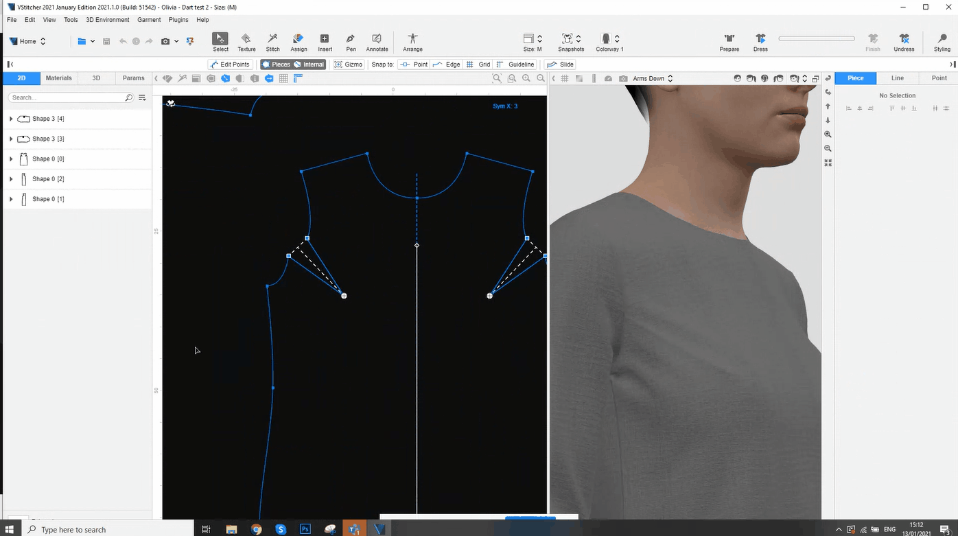Screen dimensions: 958x536
Task: Expand Shape 0 [2] tree item
Action: tap(11, 178)
